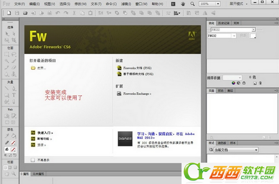Click Hide slices and hotspots button

(7, 122)
